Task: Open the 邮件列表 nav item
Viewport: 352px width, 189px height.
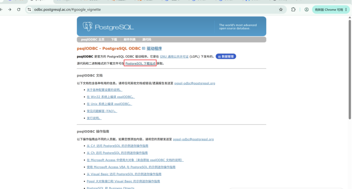Action: point(130,40)
